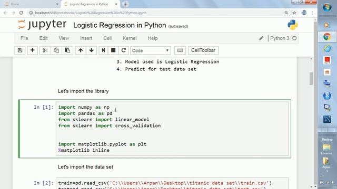Open the command palette keyboard icon
This screenshot has width=337, height=189.
[180, 50]
